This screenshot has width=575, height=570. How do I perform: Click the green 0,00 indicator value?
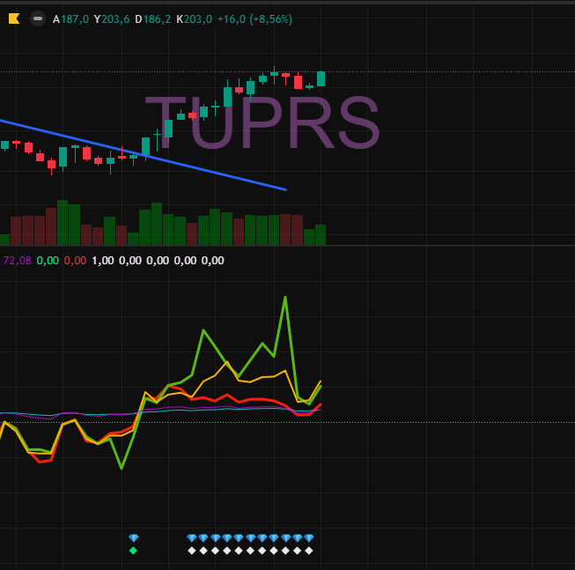click(48, 261)
